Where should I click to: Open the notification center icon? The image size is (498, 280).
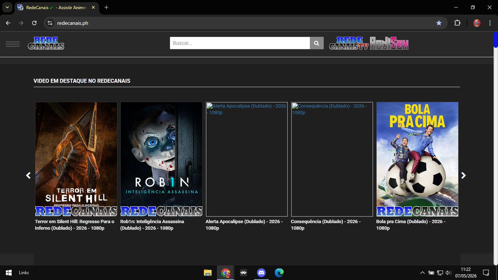coord(486,273)
